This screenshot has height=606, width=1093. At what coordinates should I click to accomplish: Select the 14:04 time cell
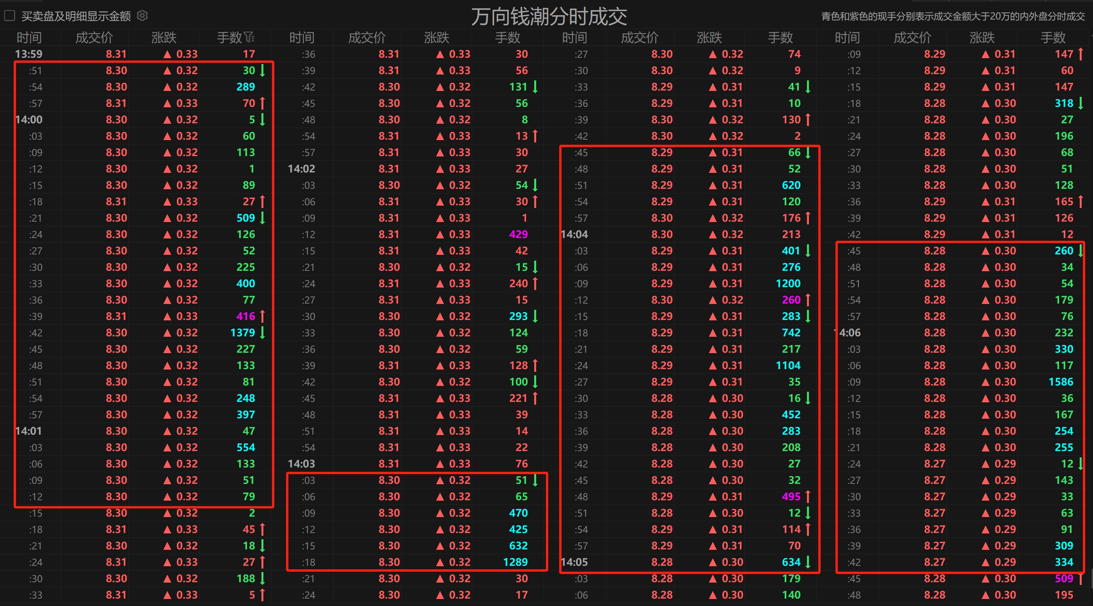click(x=574, y=234)
